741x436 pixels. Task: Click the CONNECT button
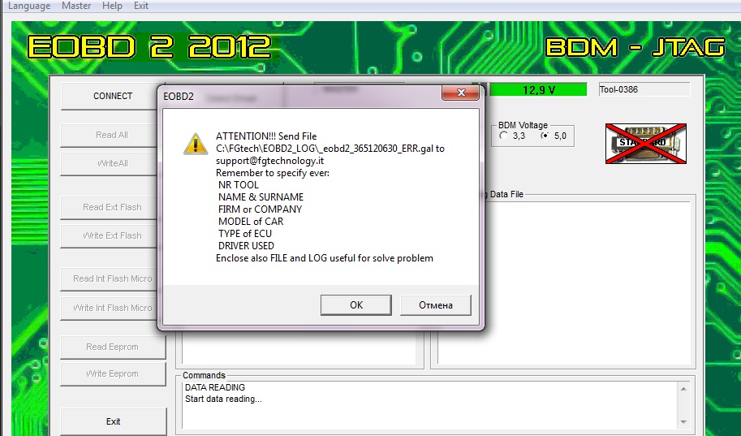point(113,96)
